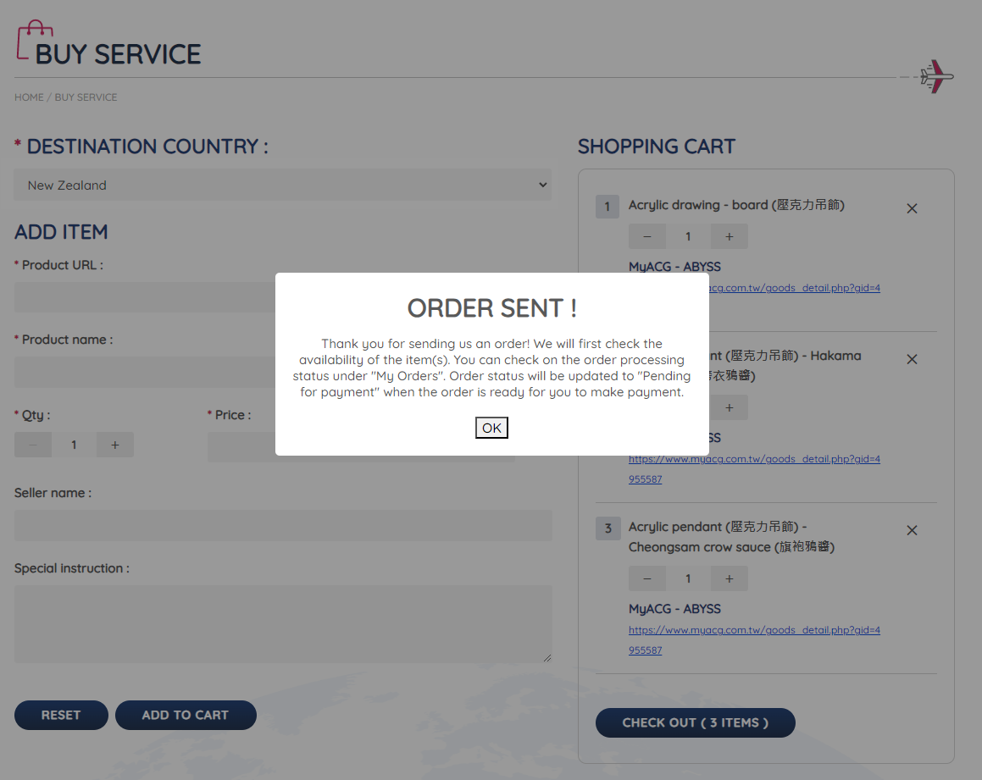Increase quantity of Cheongsam crow sauce item
Image resolution: width=982 pixels, height=780 pixels.
729,578
